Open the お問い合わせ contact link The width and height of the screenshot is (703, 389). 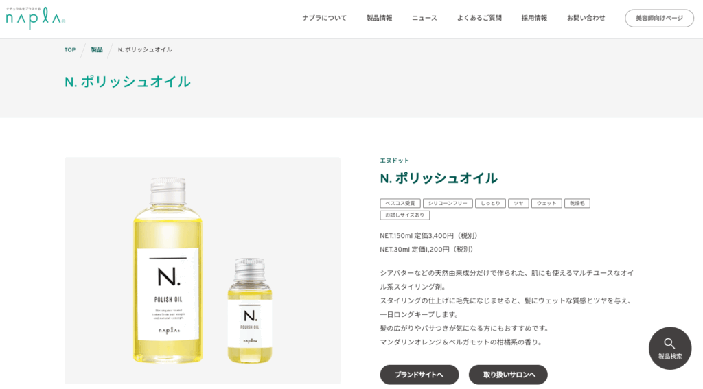(x=586, y=18)
